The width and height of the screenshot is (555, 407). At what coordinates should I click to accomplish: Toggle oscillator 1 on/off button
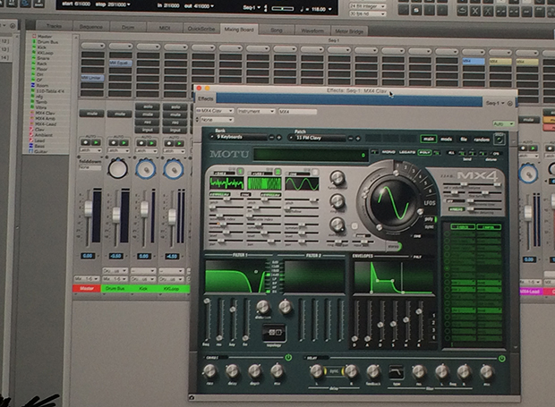click(x=240, y=172)
